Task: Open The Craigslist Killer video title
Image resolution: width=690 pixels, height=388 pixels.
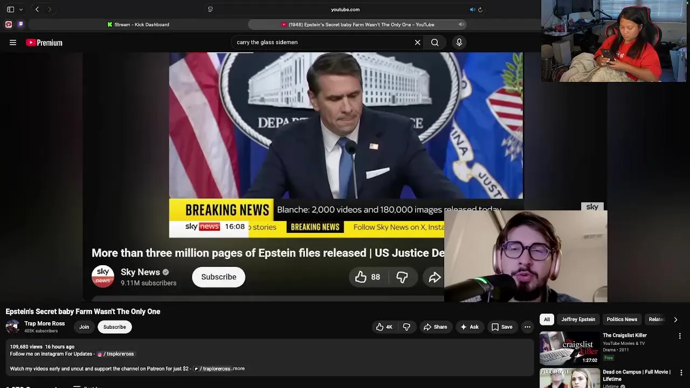Action: pos(624,335)
